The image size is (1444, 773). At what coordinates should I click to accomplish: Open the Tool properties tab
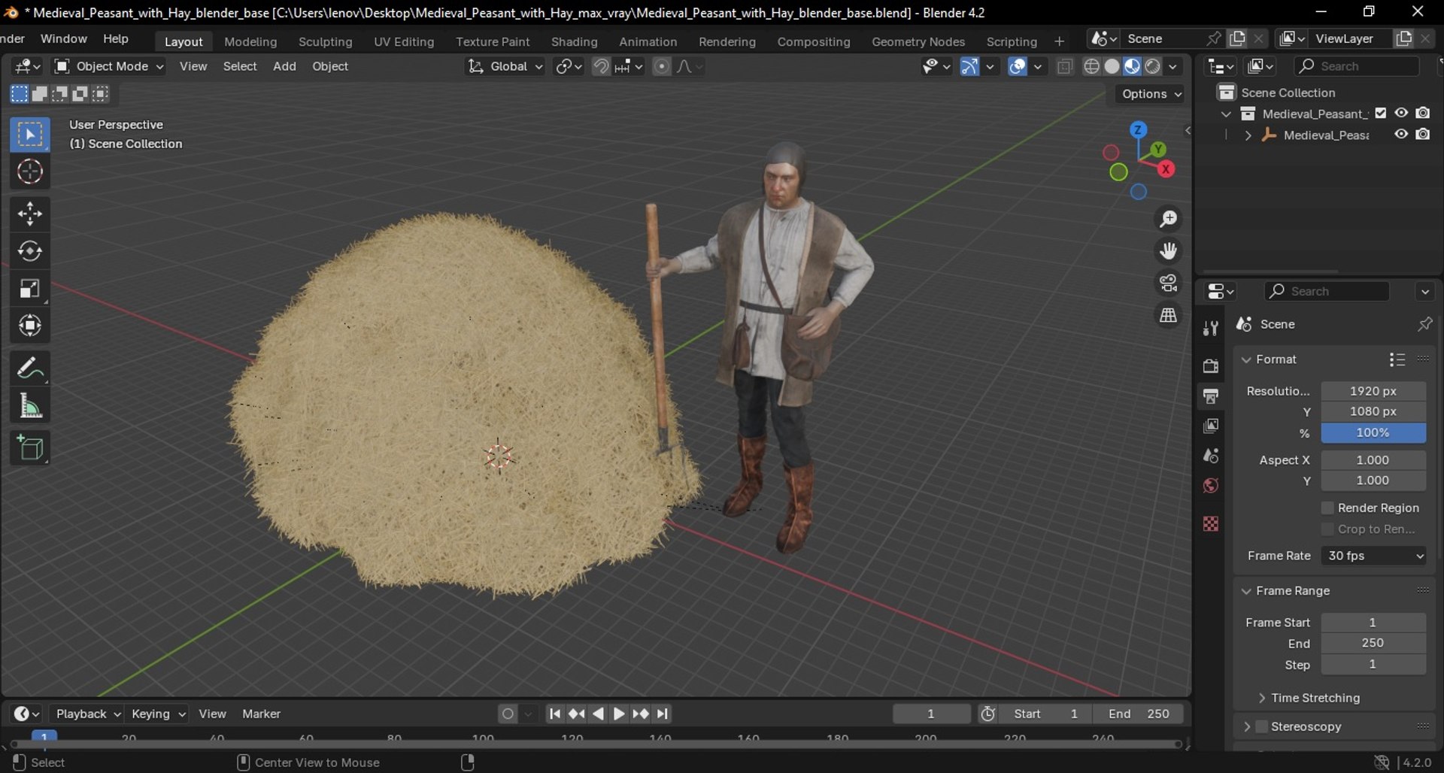(1211, 329)
